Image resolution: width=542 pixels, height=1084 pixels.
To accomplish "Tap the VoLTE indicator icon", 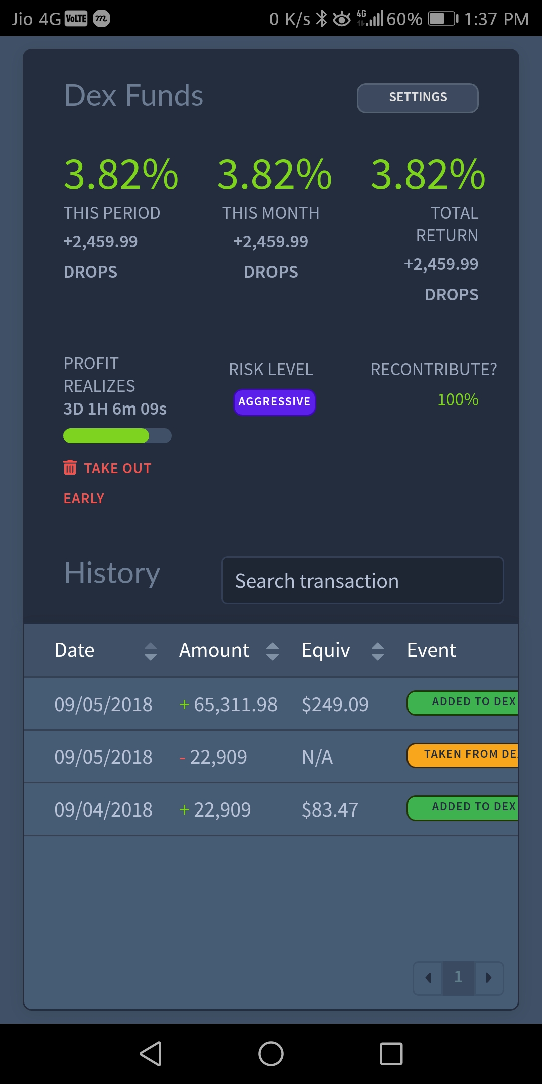I will pos(76,19).
